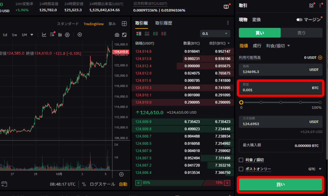Viewport: 328px width, 196px height.
Task: Take a chart snapshot with camera icon
Action: click(x=117, y=35)
